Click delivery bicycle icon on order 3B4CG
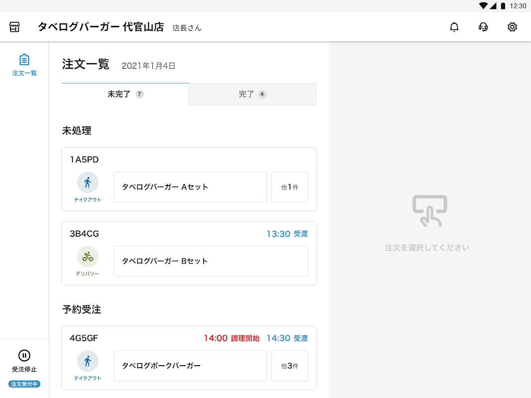The width and height of the screenshot is (531, 398). 88,257
